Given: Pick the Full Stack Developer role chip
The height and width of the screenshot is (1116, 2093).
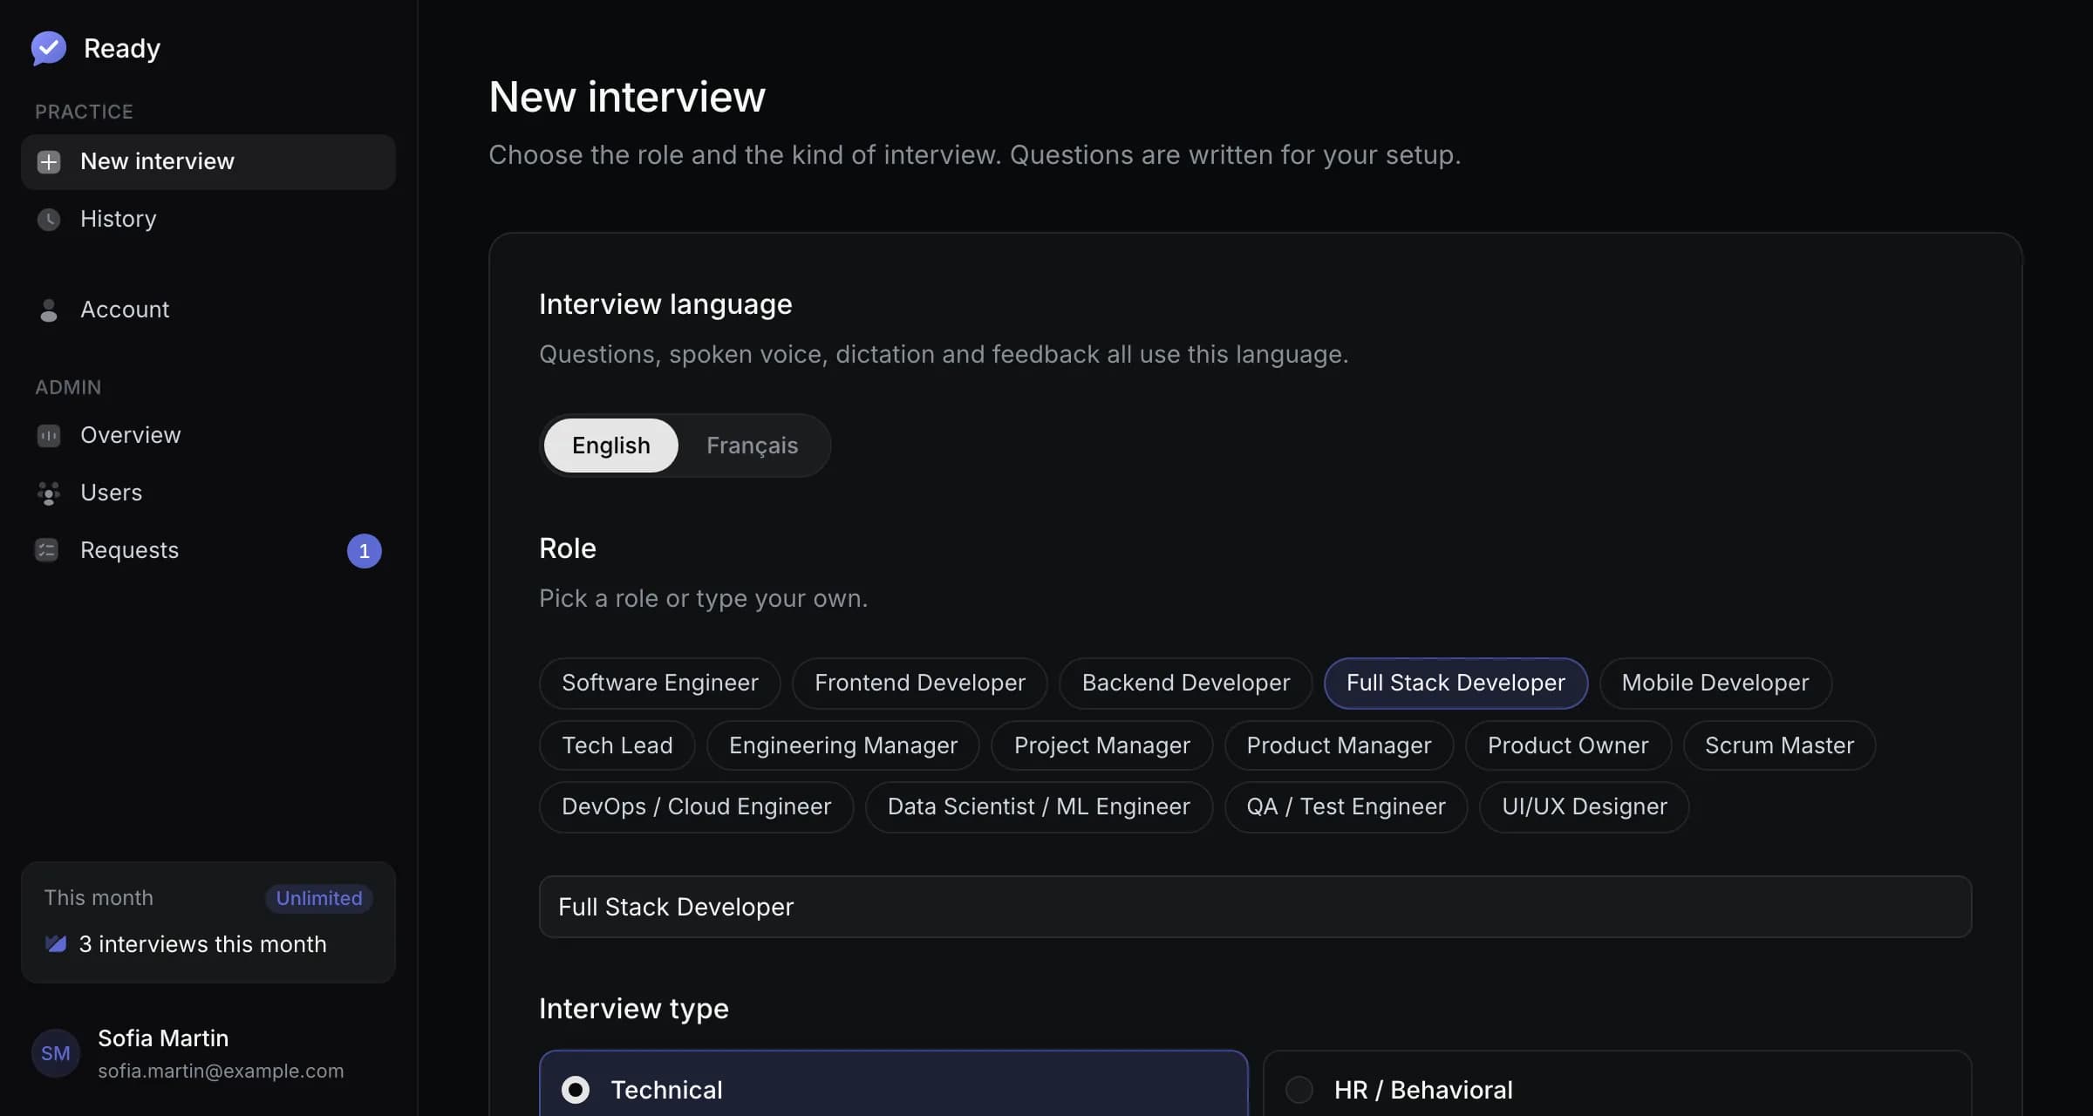Looking at the screenshot, I should pyautogui.click(x=1456, y=683).
